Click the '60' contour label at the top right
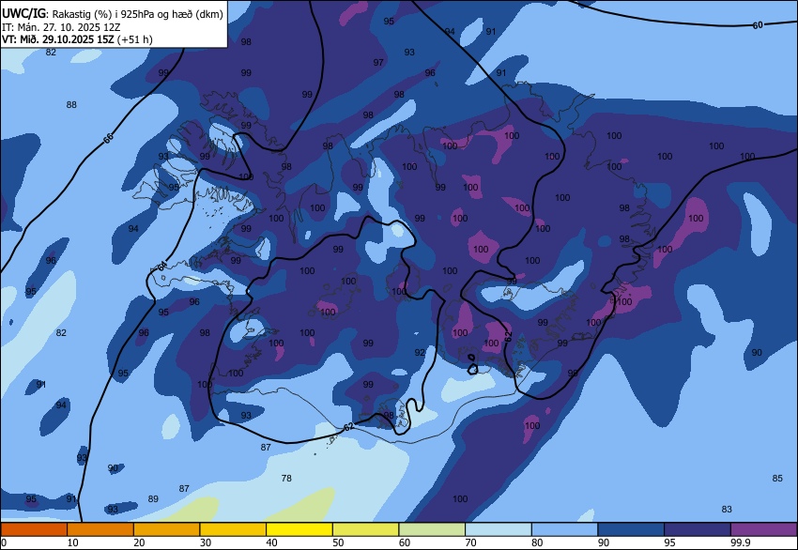This screenshot has width=798, height=550. 758,25
